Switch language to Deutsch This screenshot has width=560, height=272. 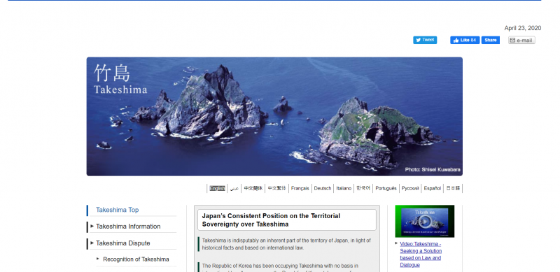[323, 189]
